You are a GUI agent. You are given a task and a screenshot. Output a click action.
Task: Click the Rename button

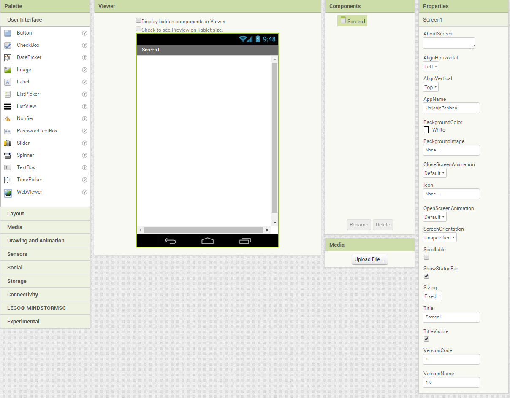[x=358, y=225]
